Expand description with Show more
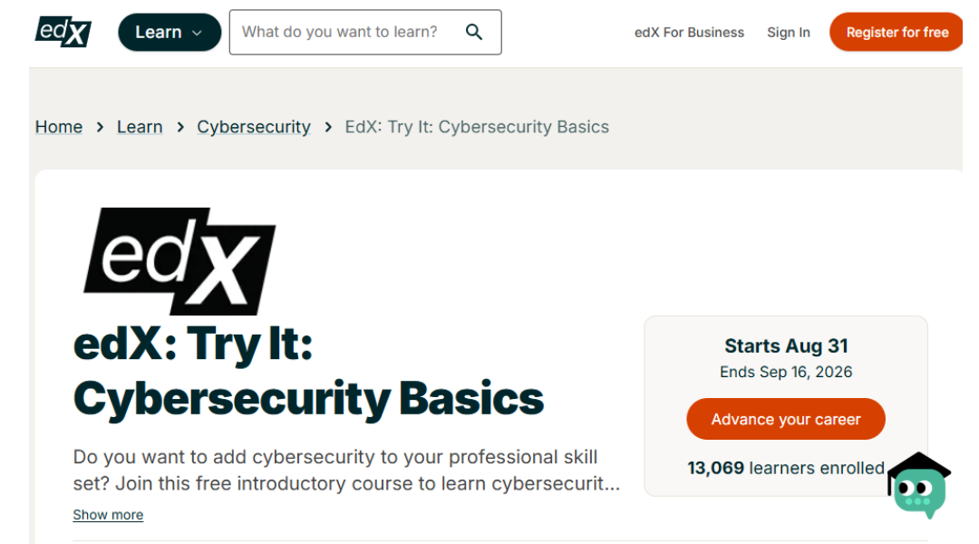The image size is (979, 544). 108,515
